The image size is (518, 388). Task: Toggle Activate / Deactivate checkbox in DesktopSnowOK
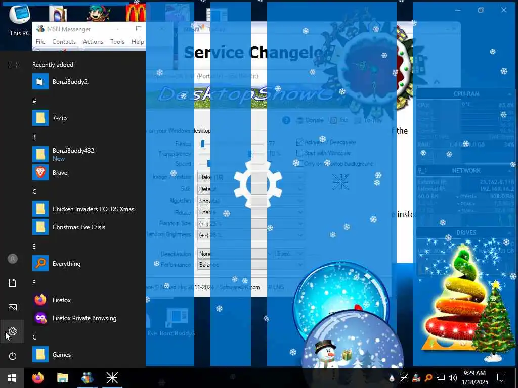click(299, 142)
